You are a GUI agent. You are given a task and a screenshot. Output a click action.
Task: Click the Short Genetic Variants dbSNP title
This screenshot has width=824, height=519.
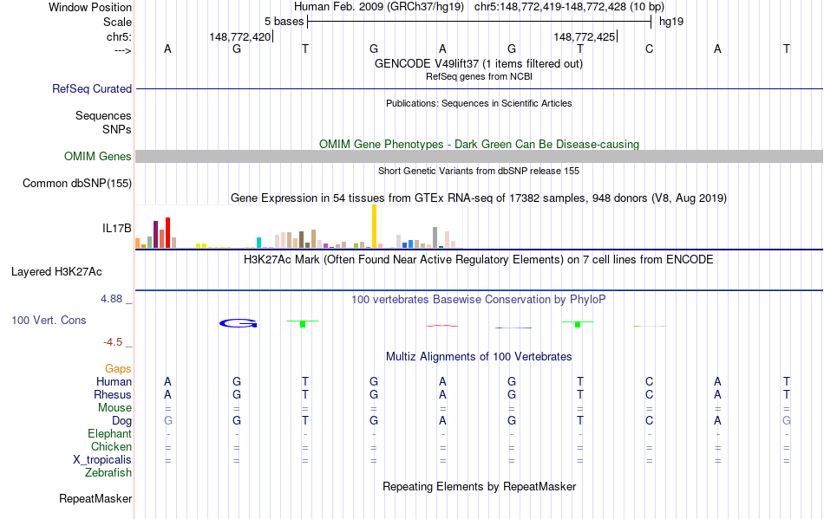[x=479, y=171]
